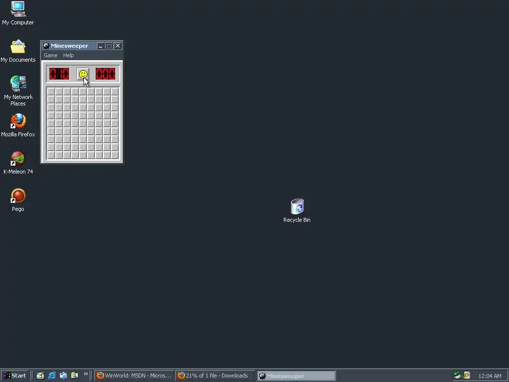The height and width of the screenshot is (382, 509).
Task: Close the Minesweeper window
Action: click(x=118, y=46)
